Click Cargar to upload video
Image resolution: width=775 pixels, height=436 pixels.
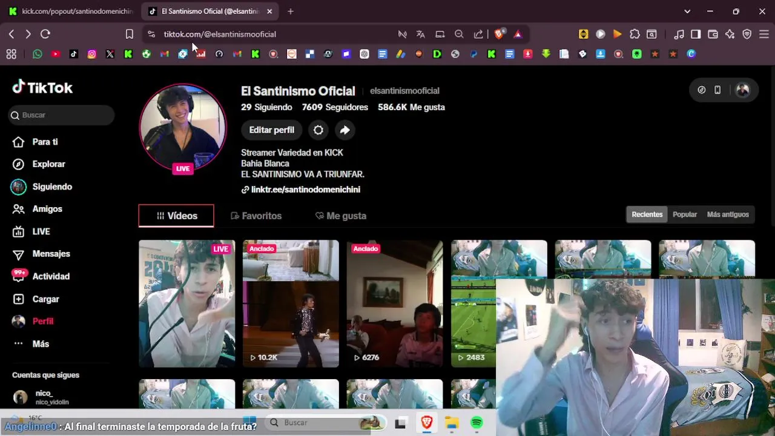pos(45,299)
